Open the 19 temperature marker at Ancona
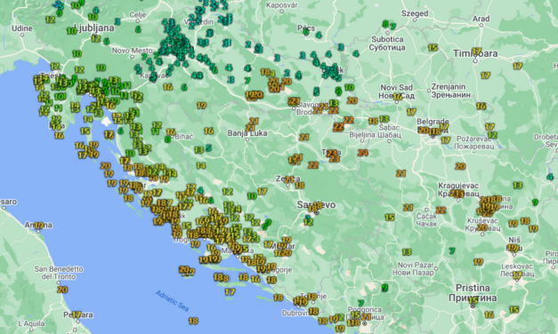Image resolution: width=558 pixels, height=334 pixels. pos(38,226)
